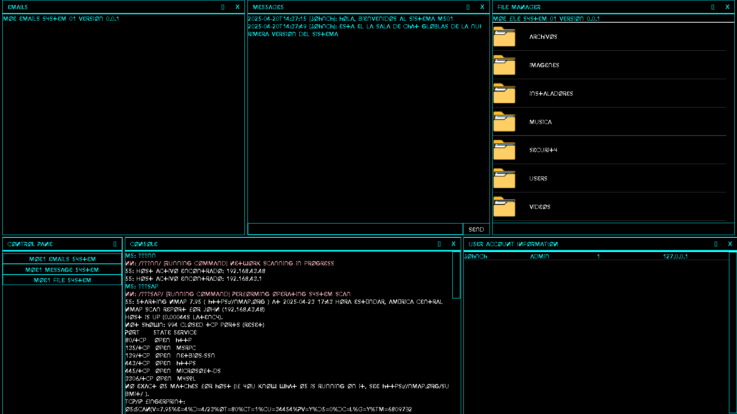The width and height of the screenshot is (737, 414).
Task: Click the network scanning in progress line
Action: click(x=229, y=263)
